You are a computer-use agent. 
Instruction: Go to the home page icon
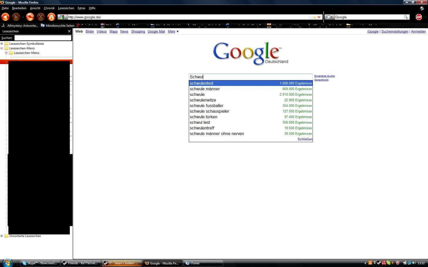click(51, 17)
